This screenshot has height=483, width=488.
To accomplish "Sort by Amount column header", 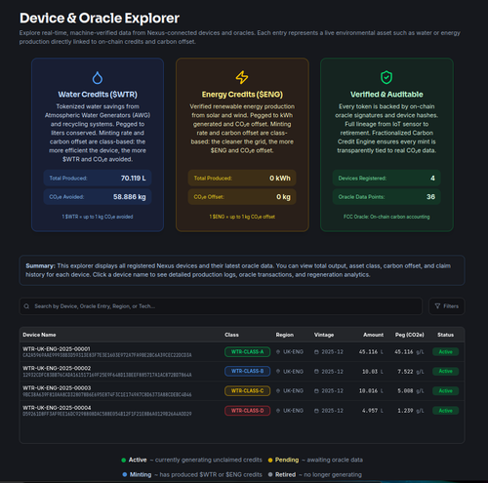I will [x=373, y=335].
